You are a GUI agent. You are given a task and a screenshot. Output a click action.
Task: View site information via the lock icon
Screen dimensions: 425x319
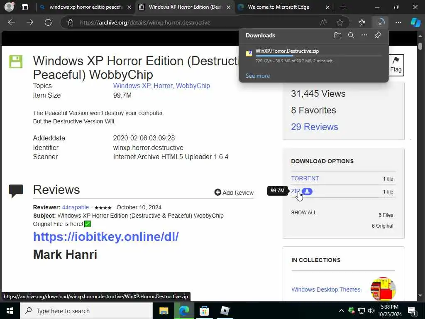click(71, 22)
